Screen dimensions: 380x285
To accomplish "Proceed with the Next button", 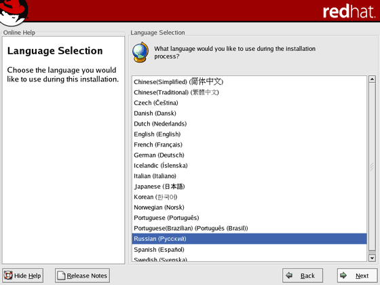I will coord(358,275).
